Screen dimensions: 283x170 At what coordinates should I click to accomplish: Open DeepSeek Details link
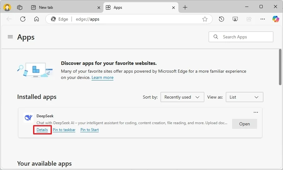coord(42,130)
